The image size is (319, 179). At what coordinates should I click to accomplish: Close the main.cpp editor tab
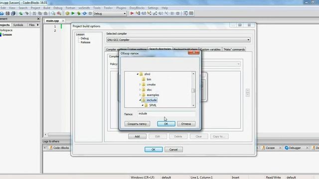click(63, 21)
